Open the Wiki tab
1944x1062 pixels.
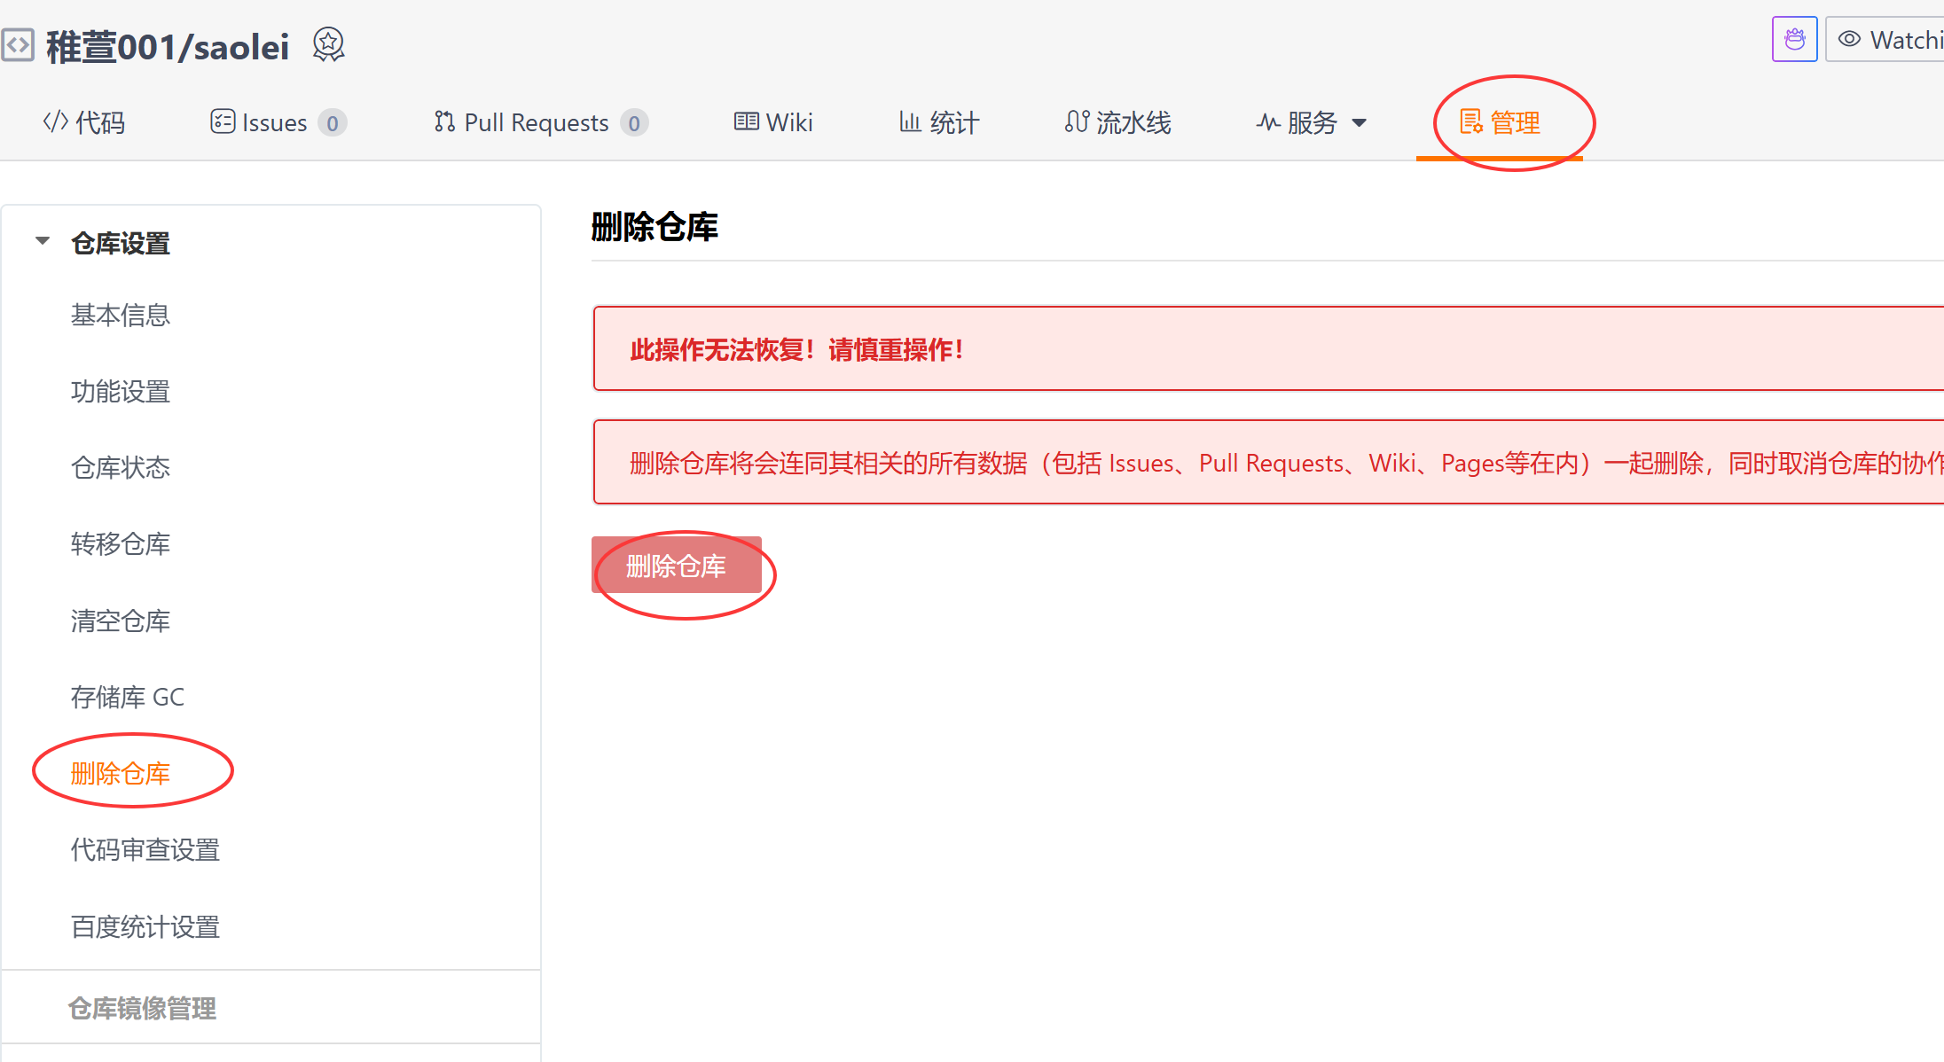(x=773, y=122)
